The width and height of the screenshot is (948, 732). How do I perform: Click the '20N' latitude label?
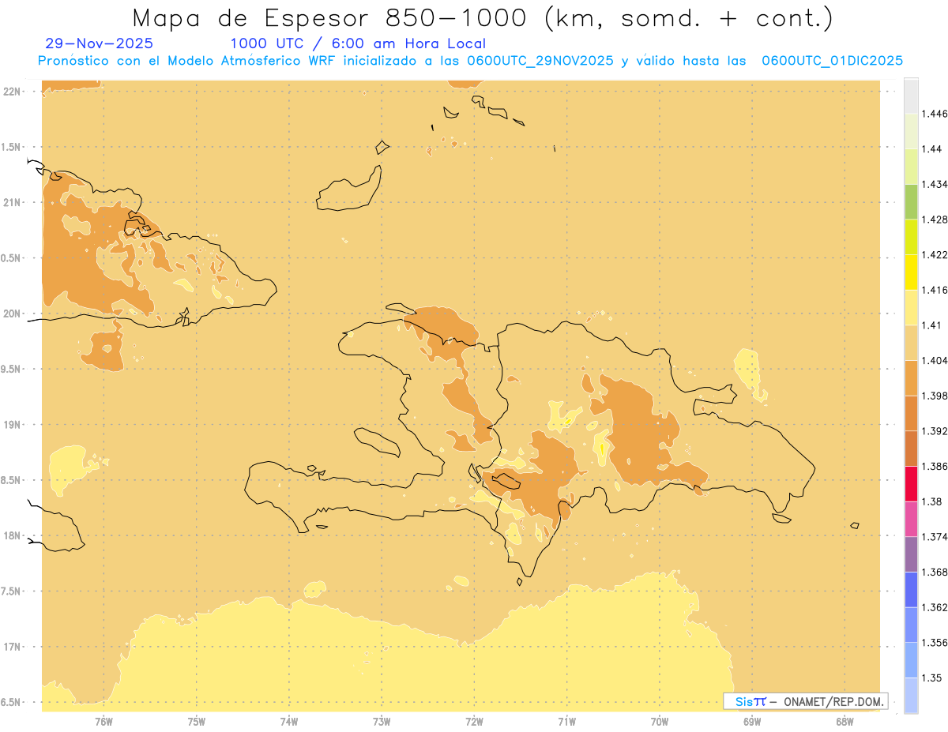[x=11, y=313]
